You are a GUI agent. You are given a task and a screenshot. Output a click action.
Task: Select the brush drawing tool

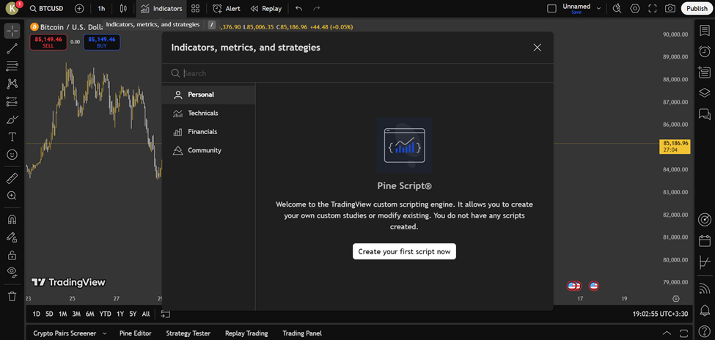tap(12, 119)
